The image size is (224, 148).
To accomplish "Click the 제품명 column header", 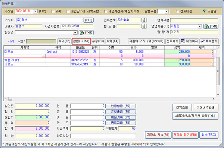I will tap(25, 47).
